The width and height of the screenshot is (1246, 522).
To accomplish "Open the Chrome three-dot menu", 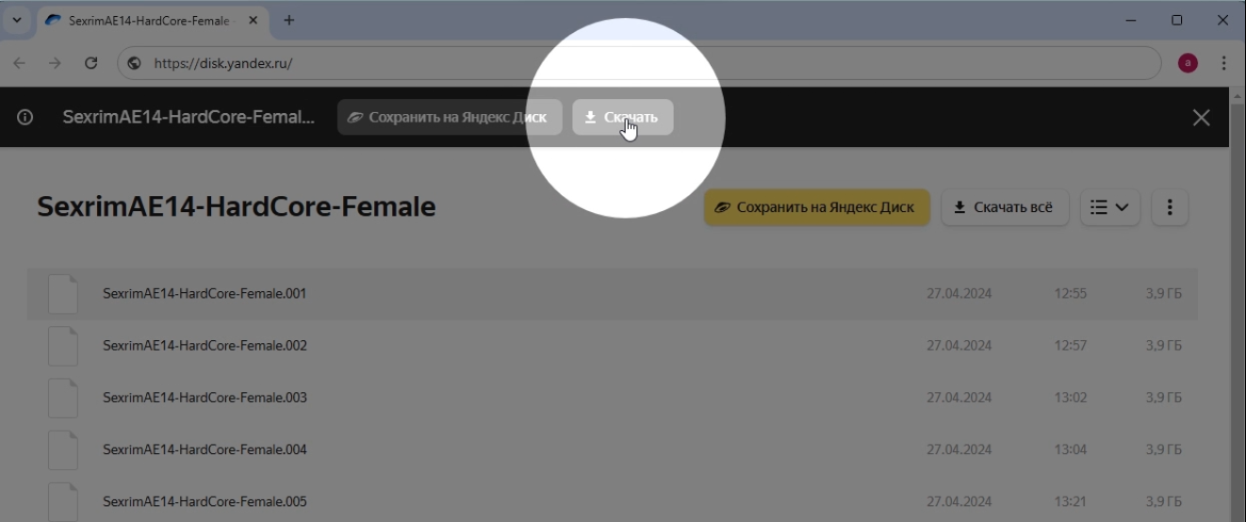I will [x=1223, y=63].
